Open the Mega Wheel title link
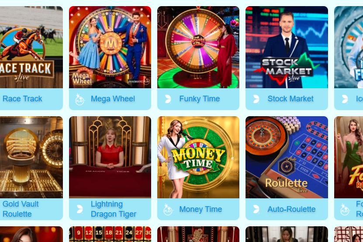The image size is (363, 242). click(x=113, y=99)
